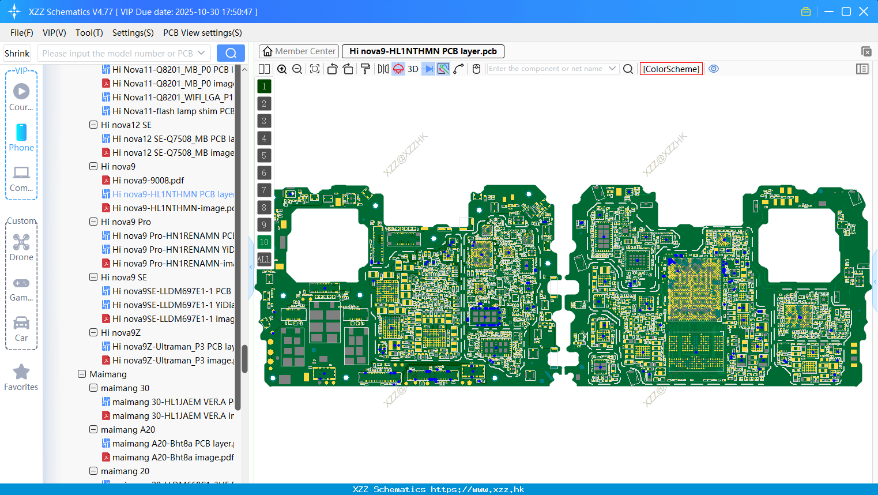Image resolution: width=878 pixels, height=495 pixels.
Task: Collapse the Hi nova9 folder
Action: click(93, 166)
